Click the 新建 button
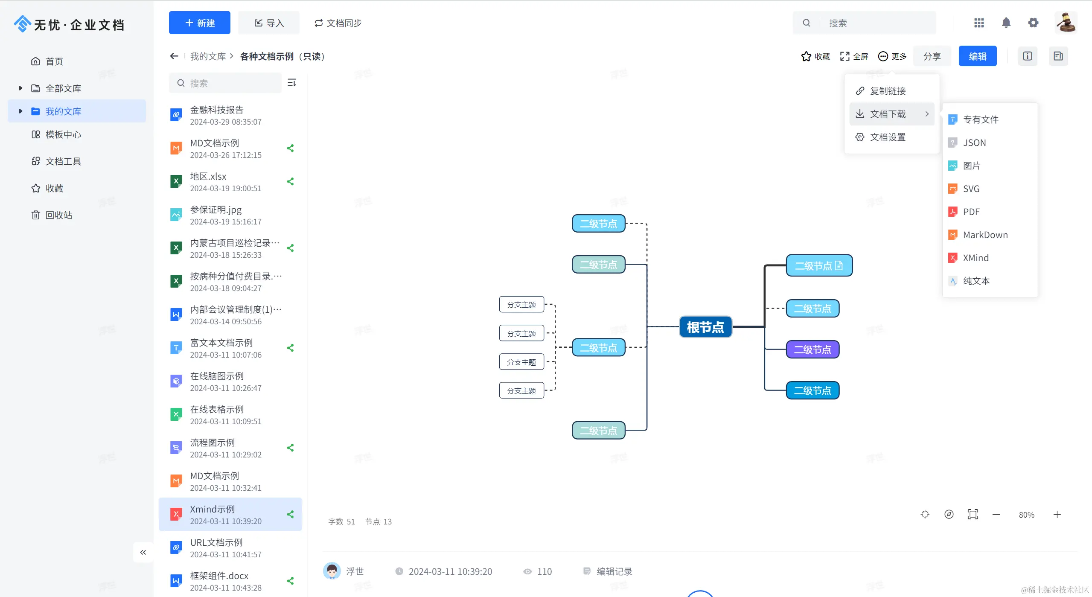This screenshot has width=1092, height=597. [200, 23]
